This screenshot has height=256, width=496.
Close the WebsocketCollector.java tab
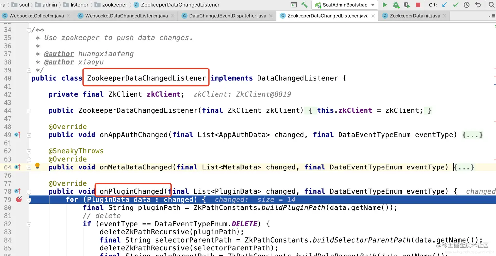tap(68, 16)
